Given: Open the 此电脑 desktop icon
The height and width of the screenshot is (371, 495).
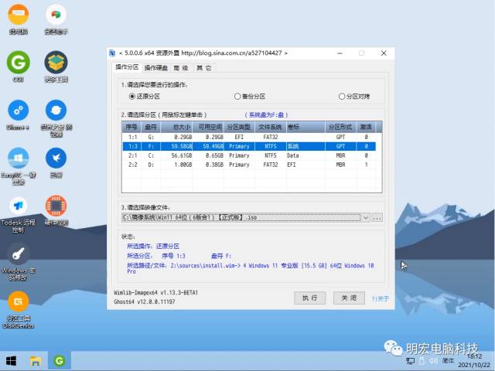Looking at the screenshot, I should tap(19, 19).
